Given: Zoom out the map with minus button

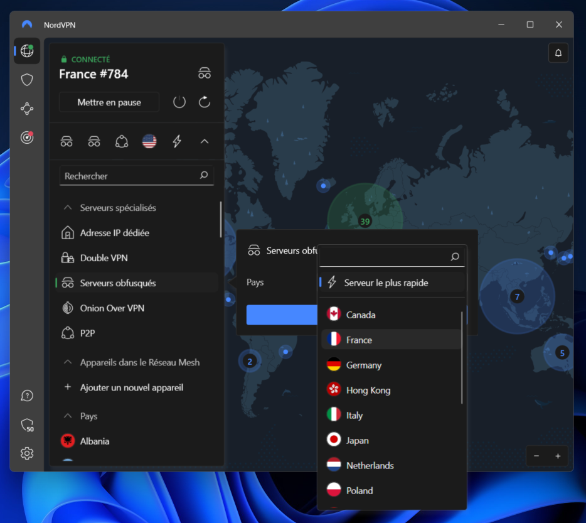Looking at the screenshot, I should tap(536, 456).
